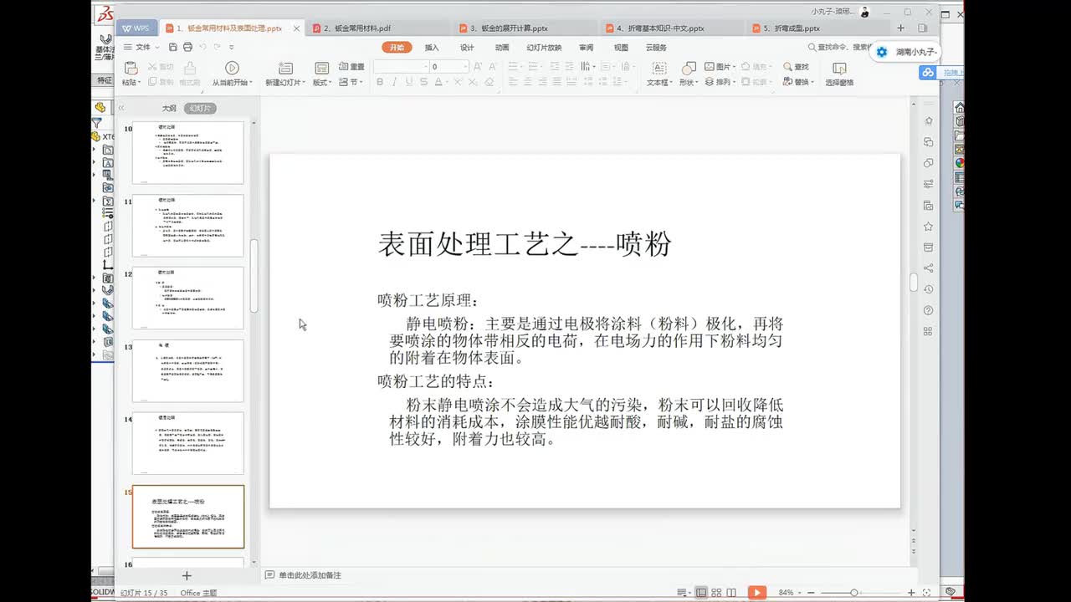The width and height of the screenshot is (1071, 602).
Task: Click the Reset (重置) slide button
Action: tap(351, 67)
